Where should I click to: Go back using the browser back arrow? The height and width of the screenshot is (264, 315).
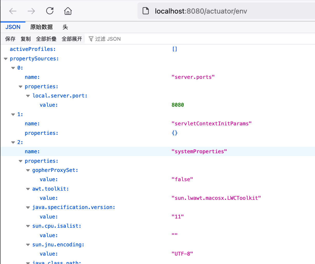[x=13, y=11]
